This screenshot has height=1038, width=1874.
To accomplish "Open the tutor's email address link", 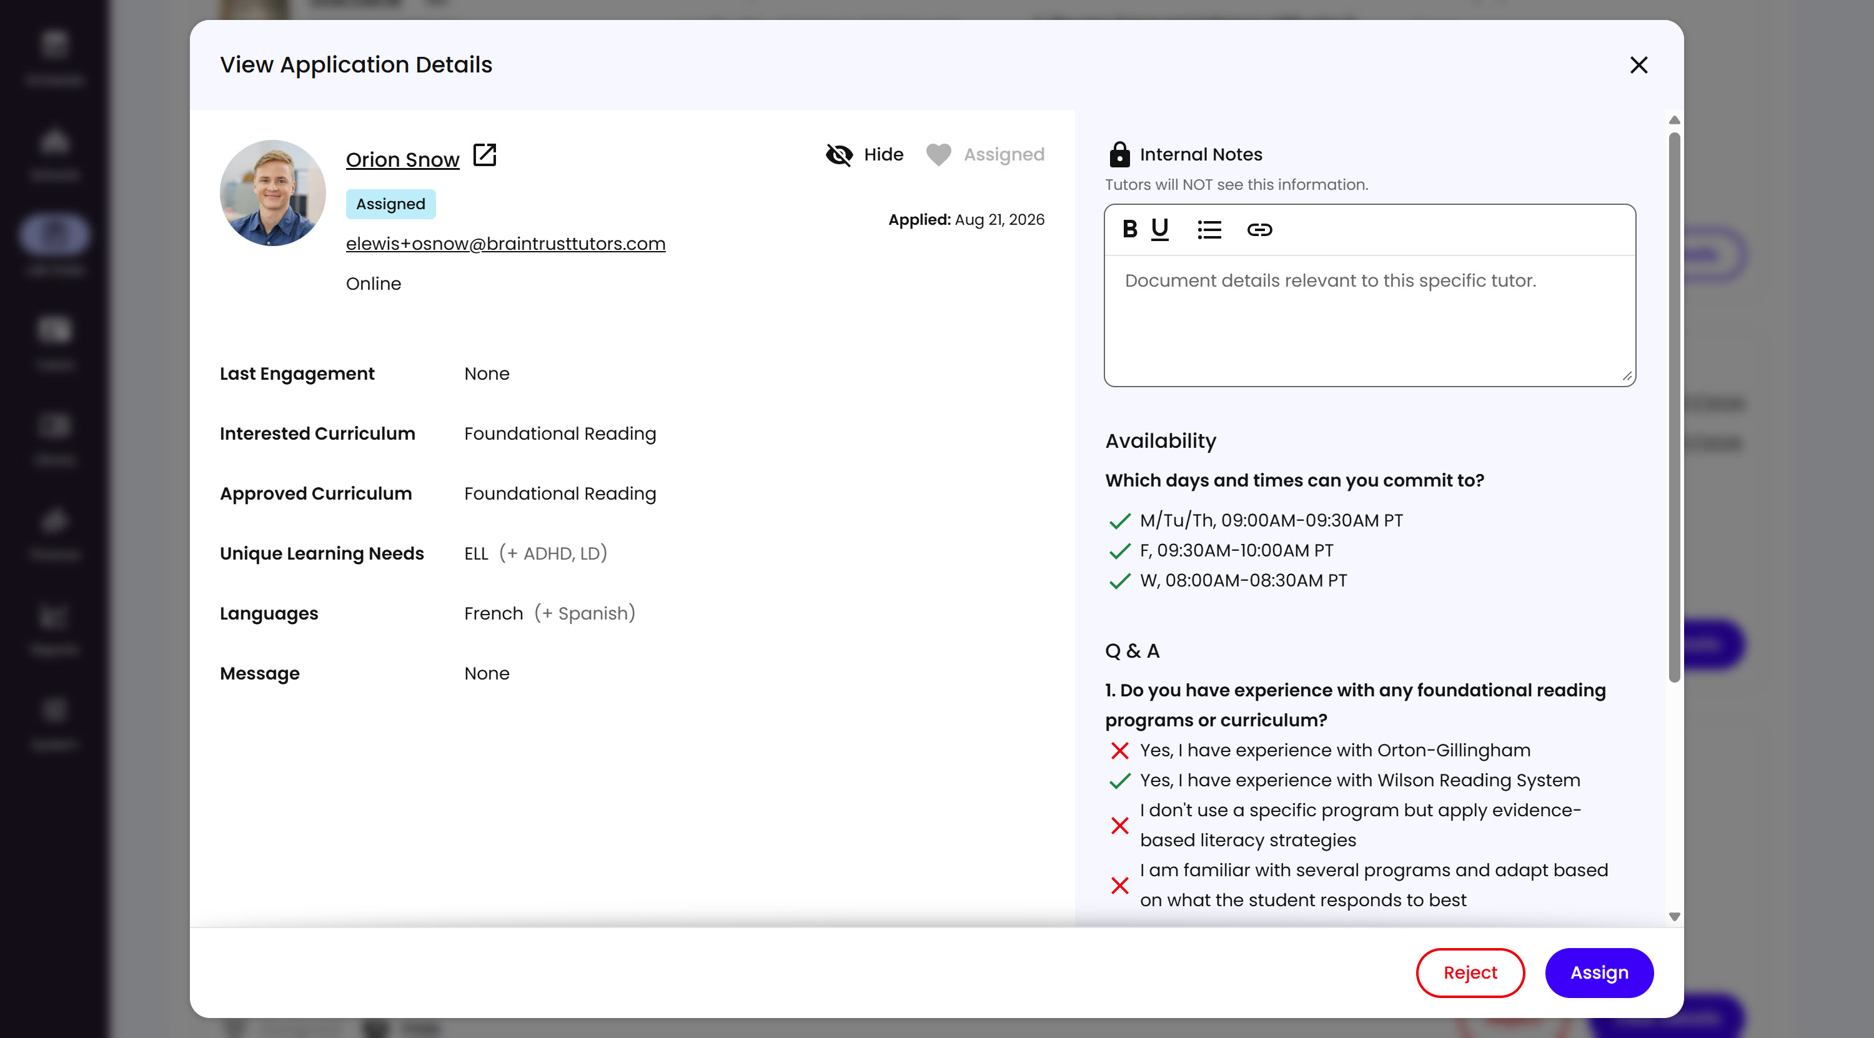I will (505, 244).
